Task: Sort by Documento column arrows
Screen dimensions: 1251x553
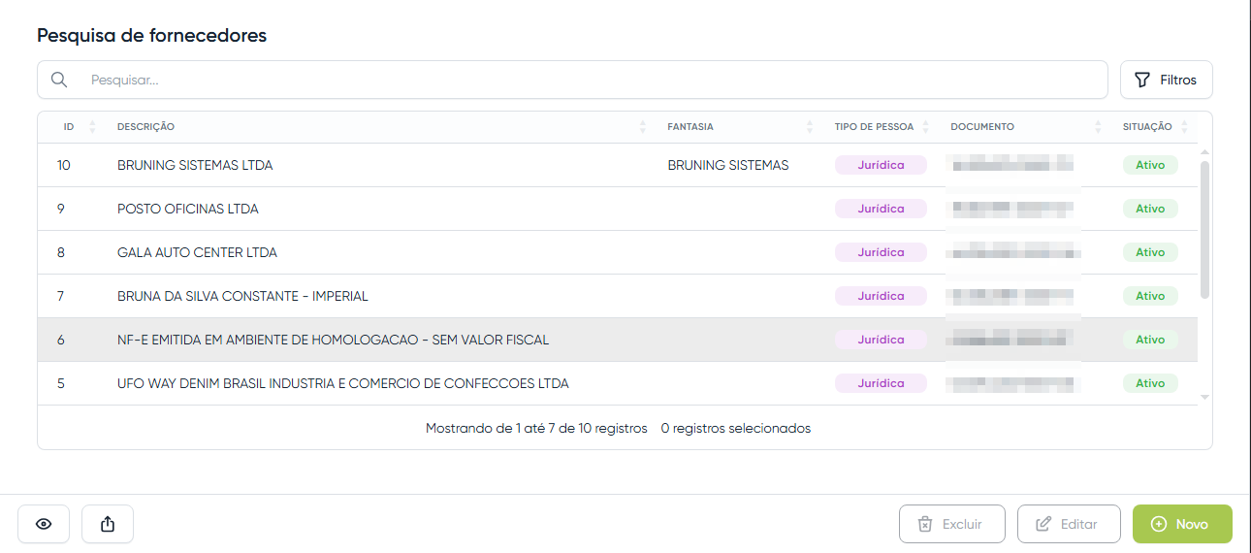Action: coord(1098,127)
